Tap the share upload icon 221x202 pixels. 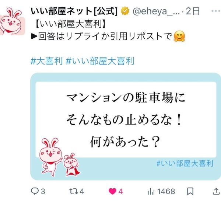216,191
